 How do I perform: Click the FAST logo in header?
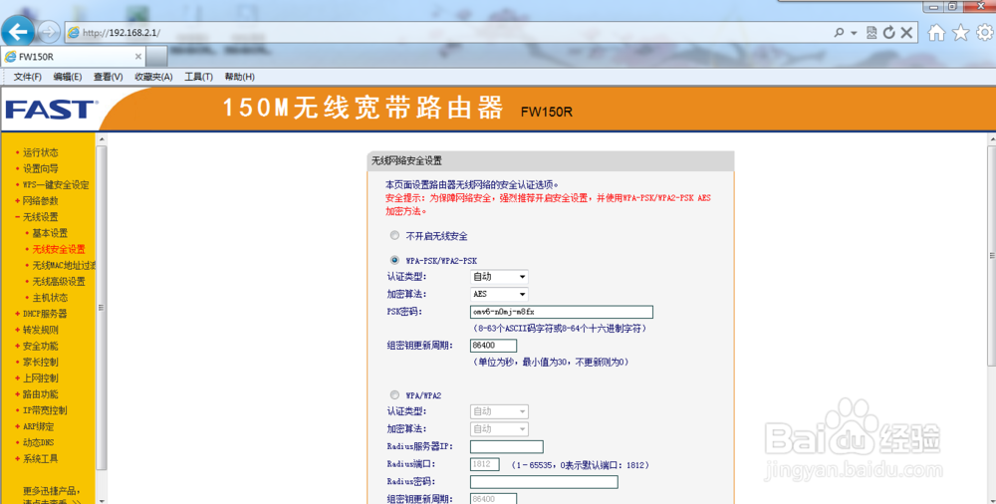[x=51, y=110]
